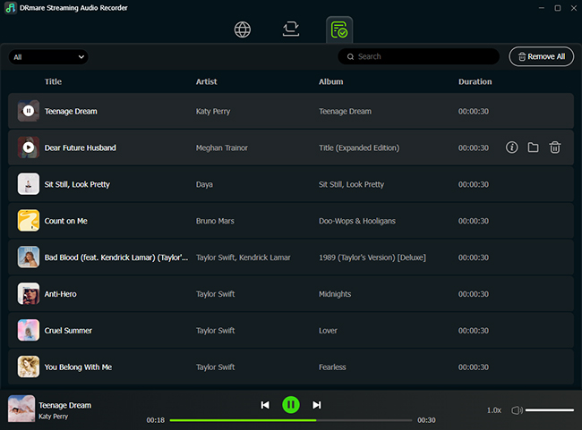Click the now-playing Teenage Dream cover
The image size is (582, 430).
(x=21, y=409)
